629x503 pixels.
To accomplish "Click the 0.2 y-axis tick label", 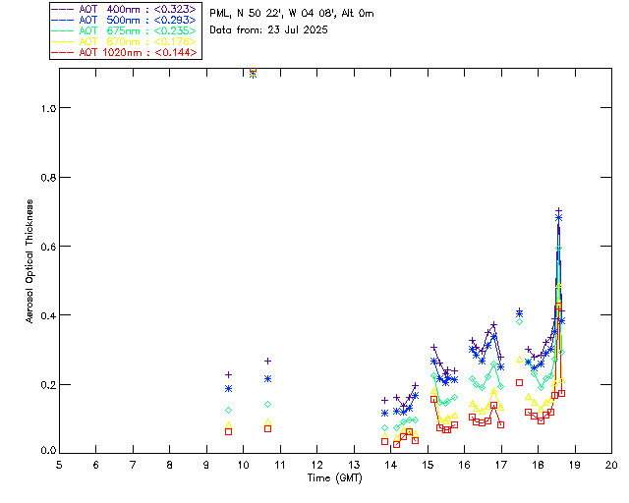I will (48, 385).
